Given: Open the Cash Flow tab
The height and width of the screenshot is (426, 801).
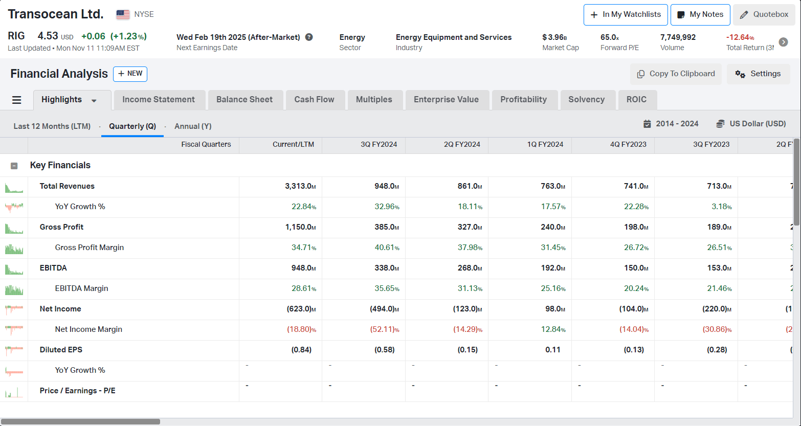Looking at the screenshot, I should coord(314,100).
